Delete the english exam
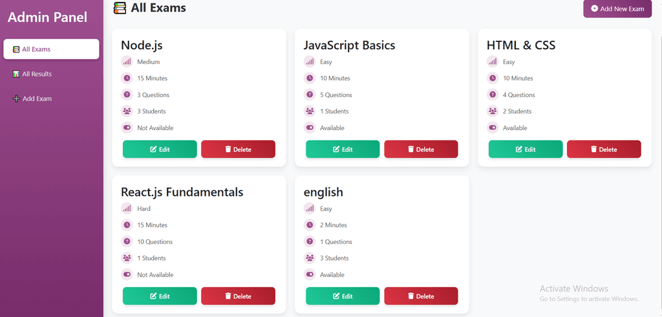The height and width of the screenshot is (317, 662). click(x=421, y=296)
